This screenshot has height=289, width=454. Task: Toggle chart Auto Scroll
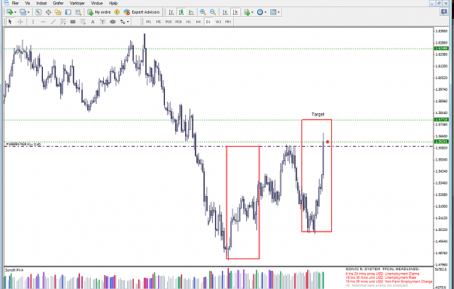[225, 12]
